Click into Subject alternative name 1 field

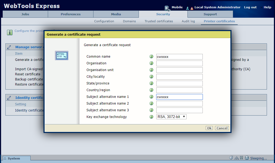point(179,97)
